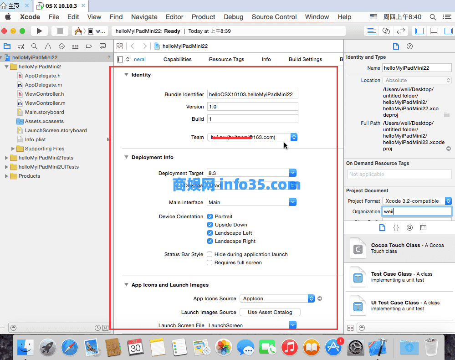Reveal the full path in Finder arrow

(x=449, y=149)
